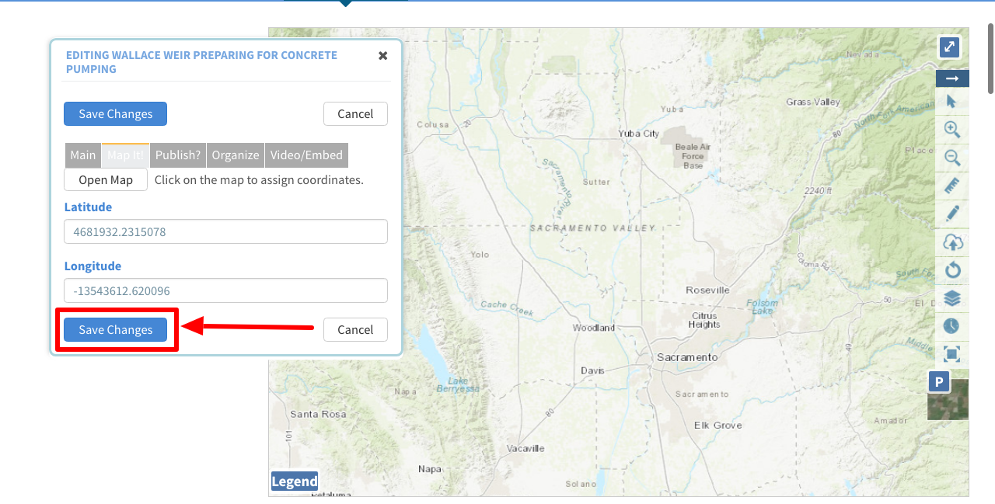This screenshot has height=504, width=995.
Task: Click the SACRAMENTO VALLEY map label
Action: [x=592, y=228]
